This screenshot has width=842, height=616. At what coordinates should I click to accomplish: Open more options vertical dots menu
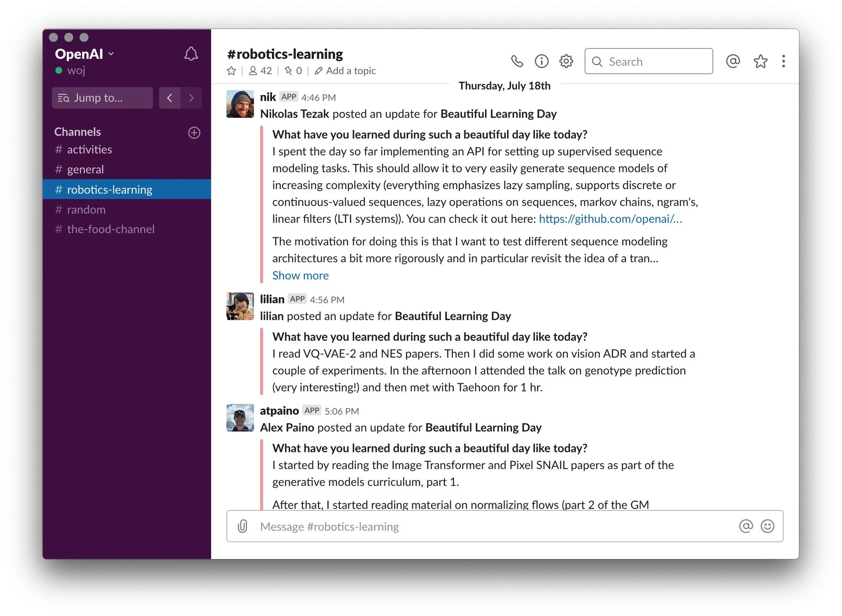(x=783, y=62)
